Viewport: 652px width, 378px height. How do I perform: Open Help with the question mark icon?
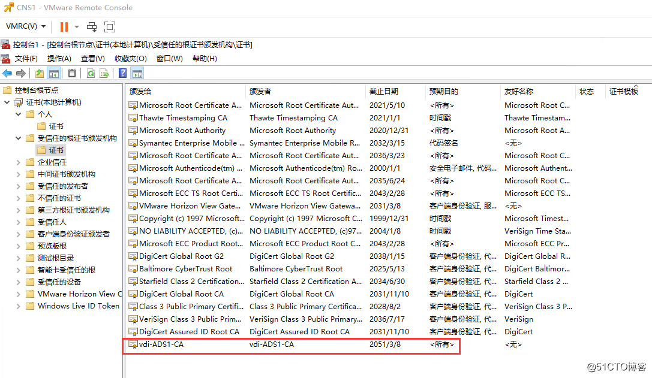pyautogui.click(x=123, y=74)
